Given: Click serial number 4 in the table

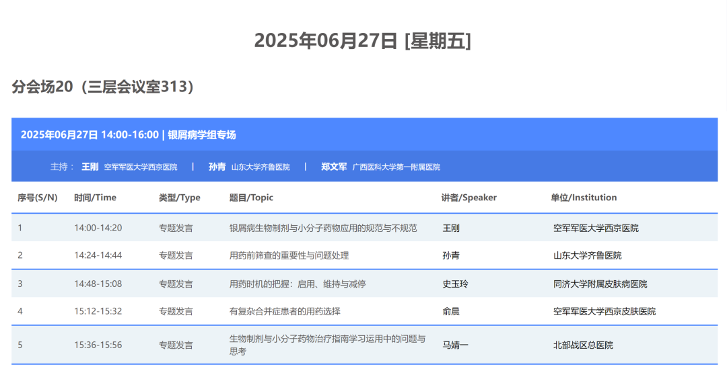Looking at the screenshot, I should (20, 311).
